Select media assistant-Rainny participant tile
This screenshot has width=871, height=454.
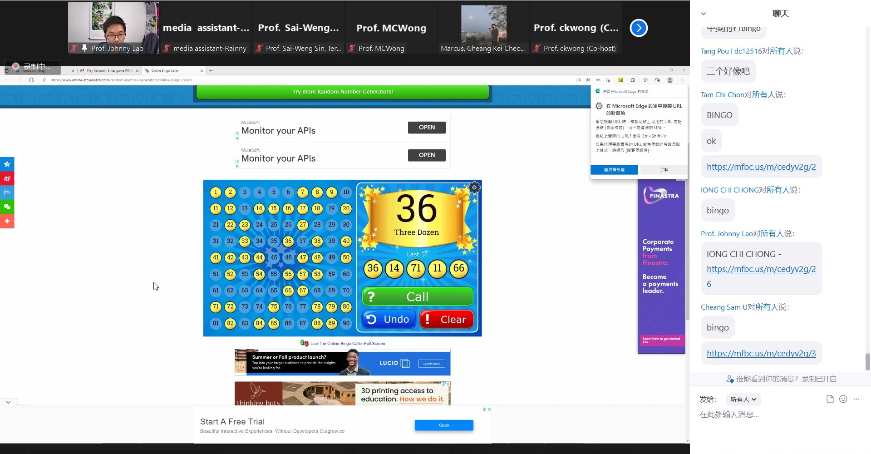point(206,28)
